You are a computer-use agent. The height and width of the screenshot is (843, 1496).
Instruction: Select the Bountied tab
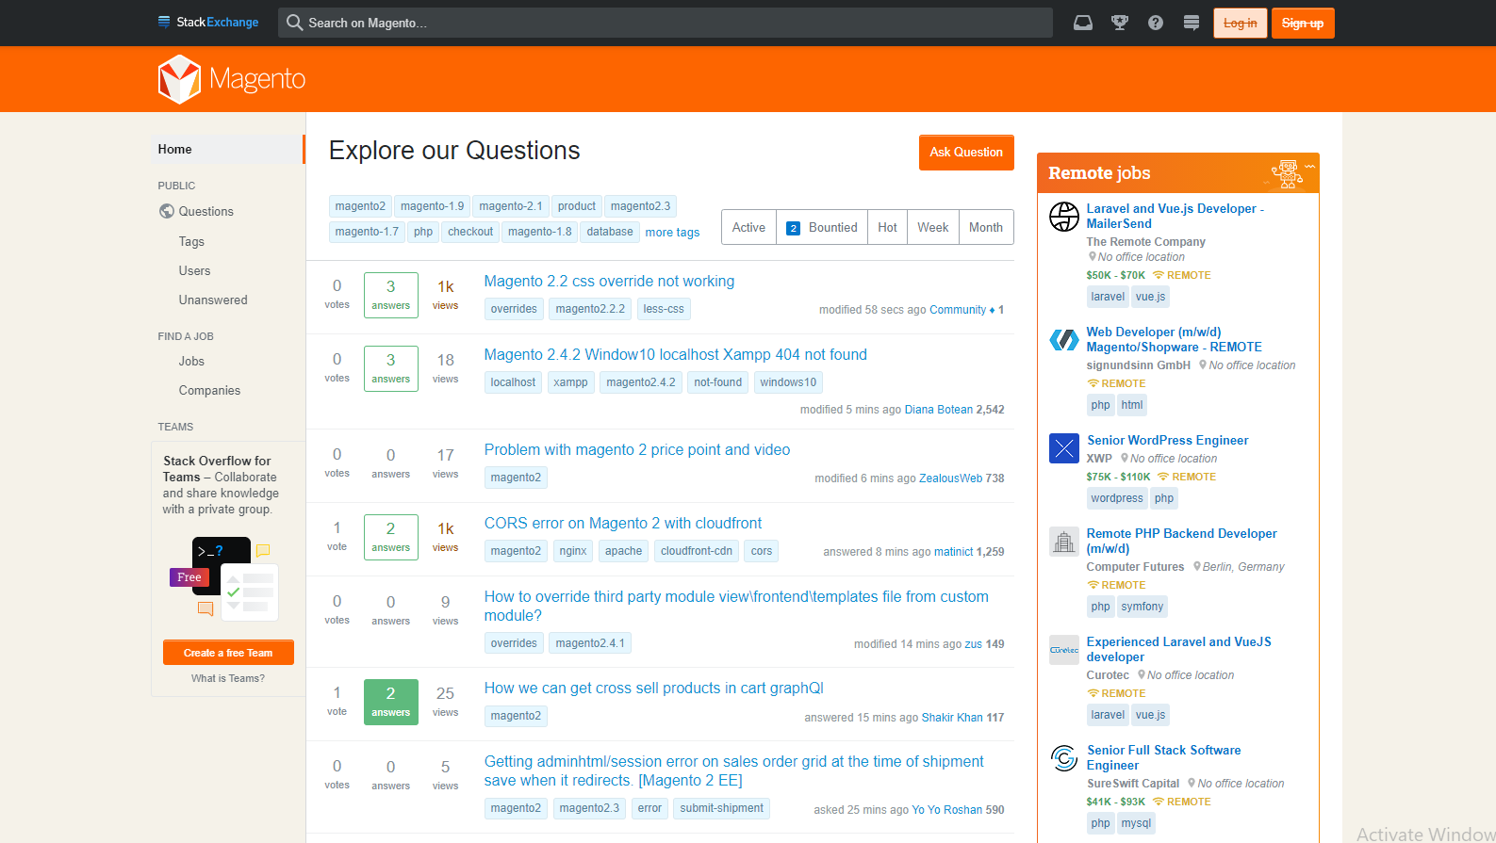pos(822,227)
